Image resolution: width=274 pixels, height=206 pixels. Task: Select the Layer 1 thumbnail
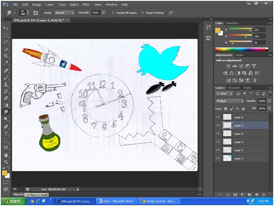click(227, 158)
